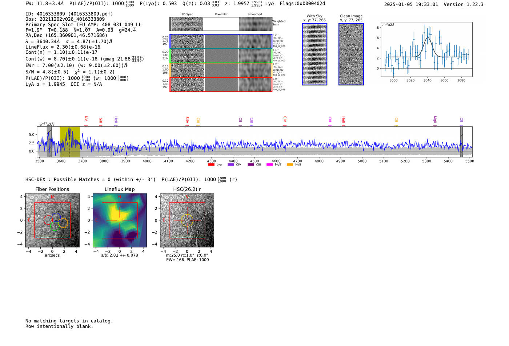Click the yellow aperture circle in HSC image
The height and width of the screenshot is (346, 509).
pyautogui.click(x=187, y=220)
